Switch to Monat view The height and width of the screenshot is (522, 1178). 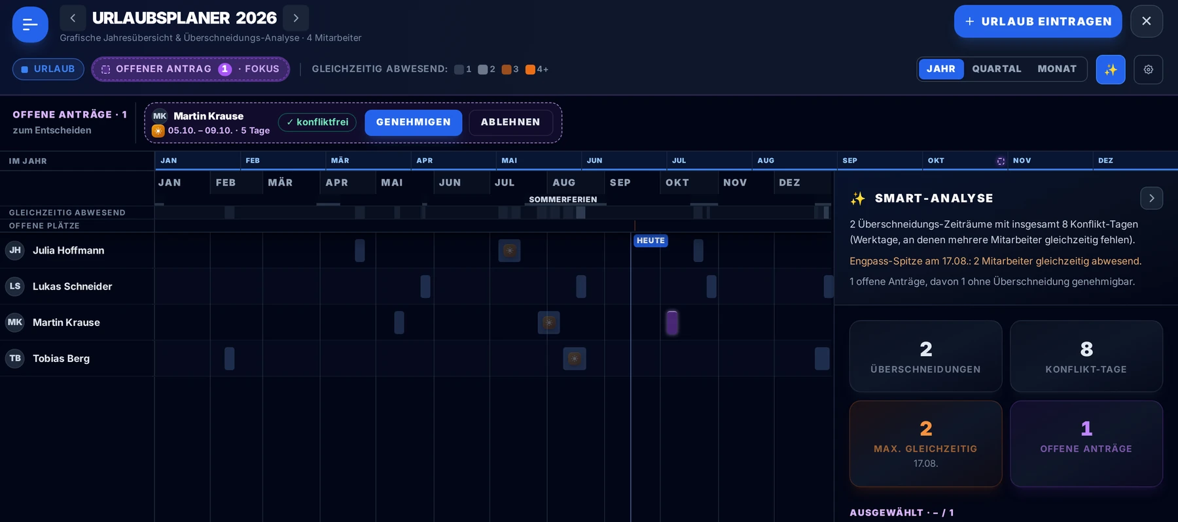coord(1057,69)
